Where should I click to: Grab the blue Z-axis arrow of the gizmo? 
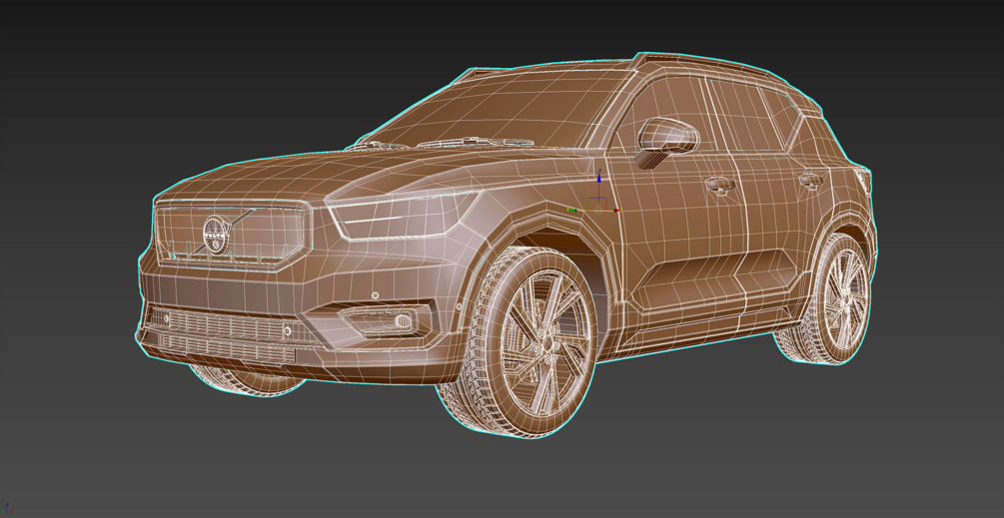(x=598, y=177)
